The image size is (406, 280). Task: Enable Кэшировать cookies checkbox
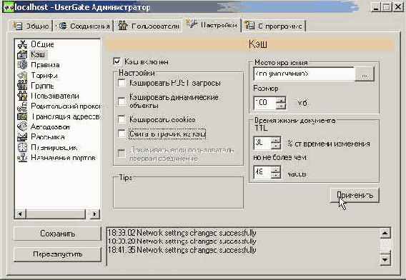[122, 119]
